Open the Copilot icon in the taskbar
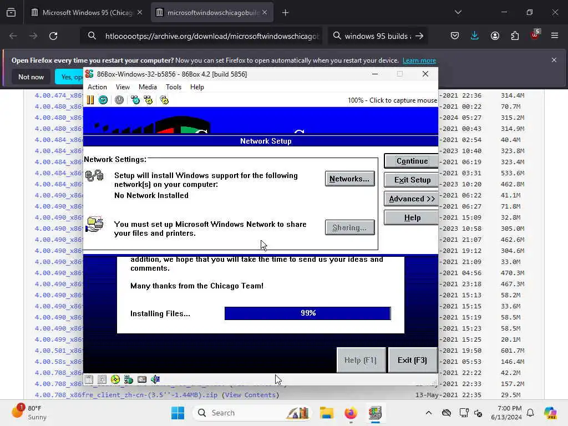 (551, 413)
